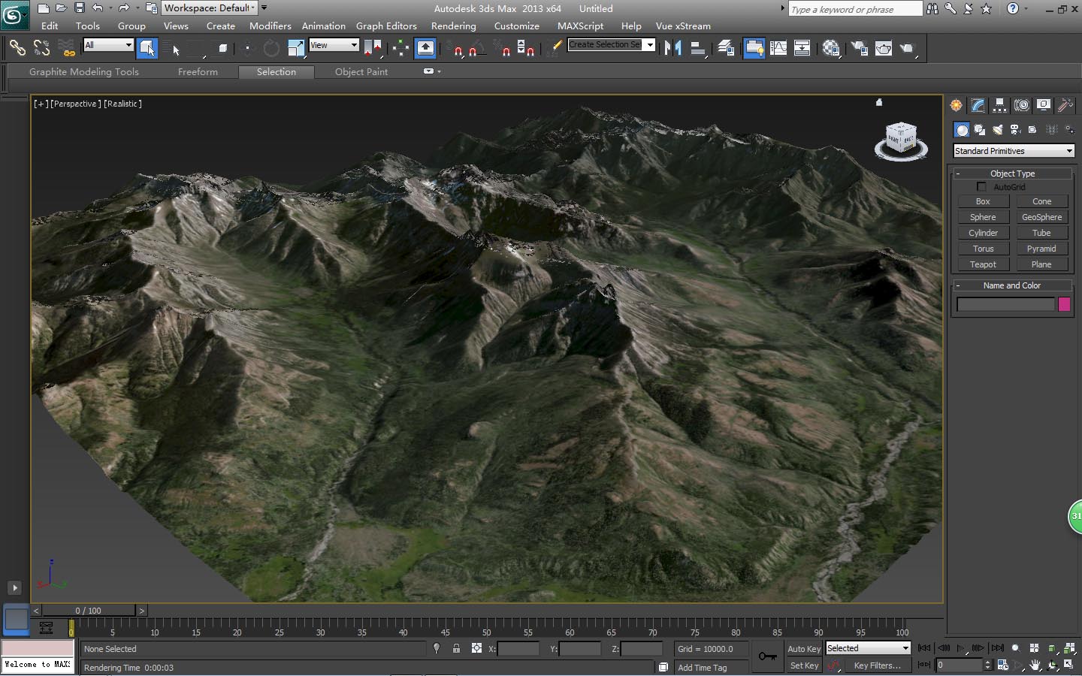The height and width of the screenshot is (676, 1082).
Task: Click the Key Filters button
Action: tap(877, 665)
